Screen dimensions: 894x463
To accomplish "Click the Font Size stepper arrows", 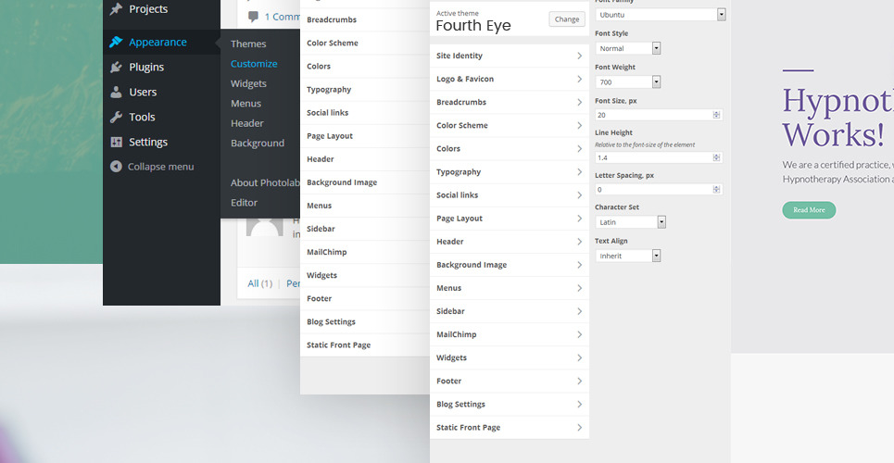I will coord(716,115).
